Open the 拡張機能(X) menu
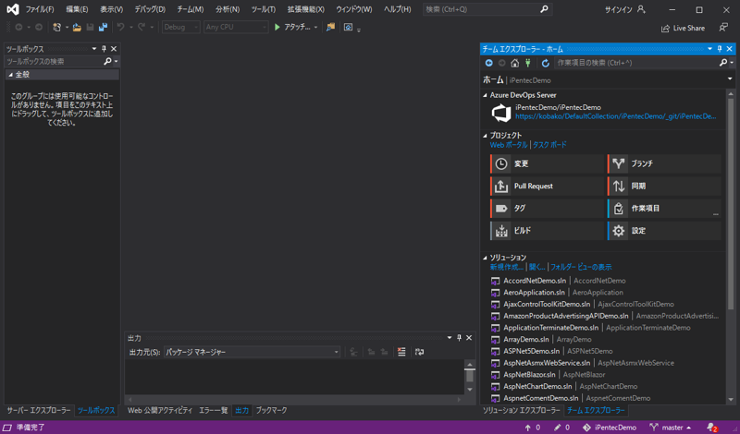The height and width of the screenshot is (434, 740). (x=306, y=9)
